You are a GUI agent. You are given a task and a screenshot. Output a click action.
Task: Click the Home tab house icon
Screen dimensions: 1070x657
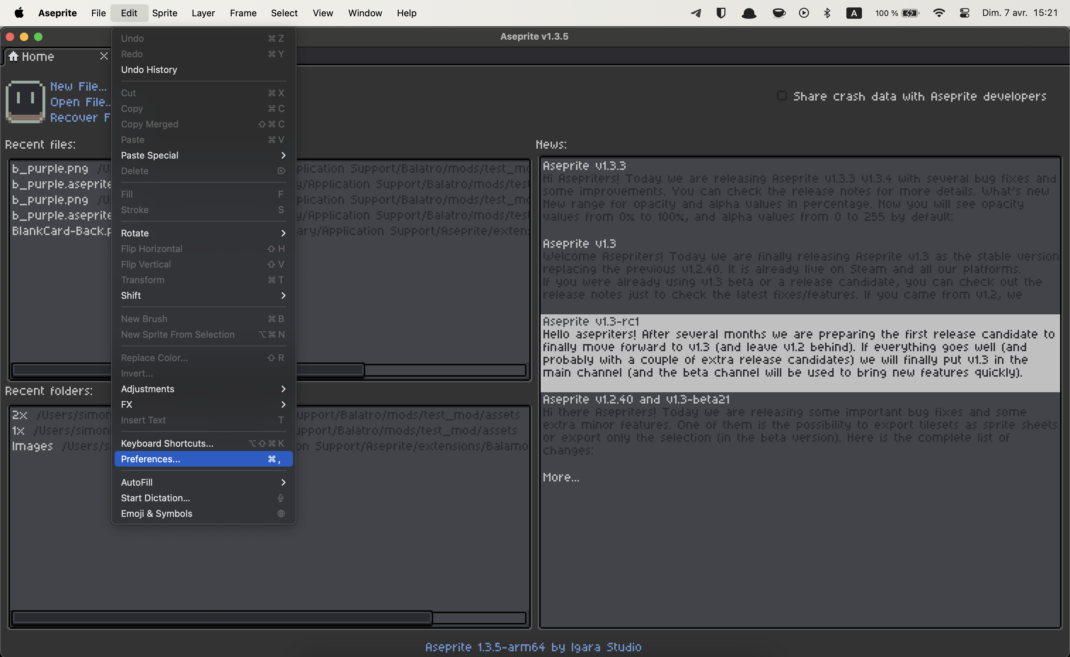point(13,57)
